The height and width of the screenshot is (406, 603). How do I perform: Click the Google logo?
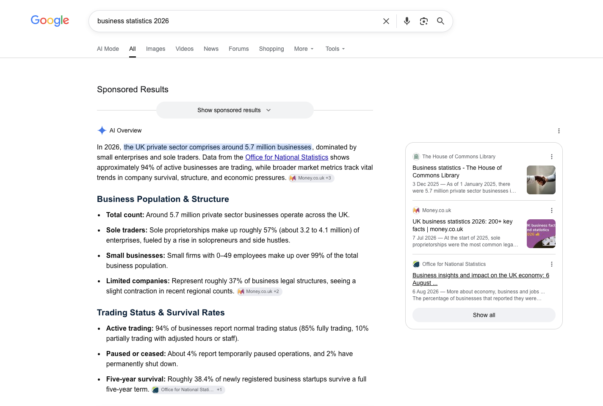point(50,21)
